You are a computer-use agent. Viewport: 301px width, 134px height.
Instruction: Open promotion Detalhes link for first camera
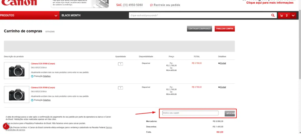(47, 76)
